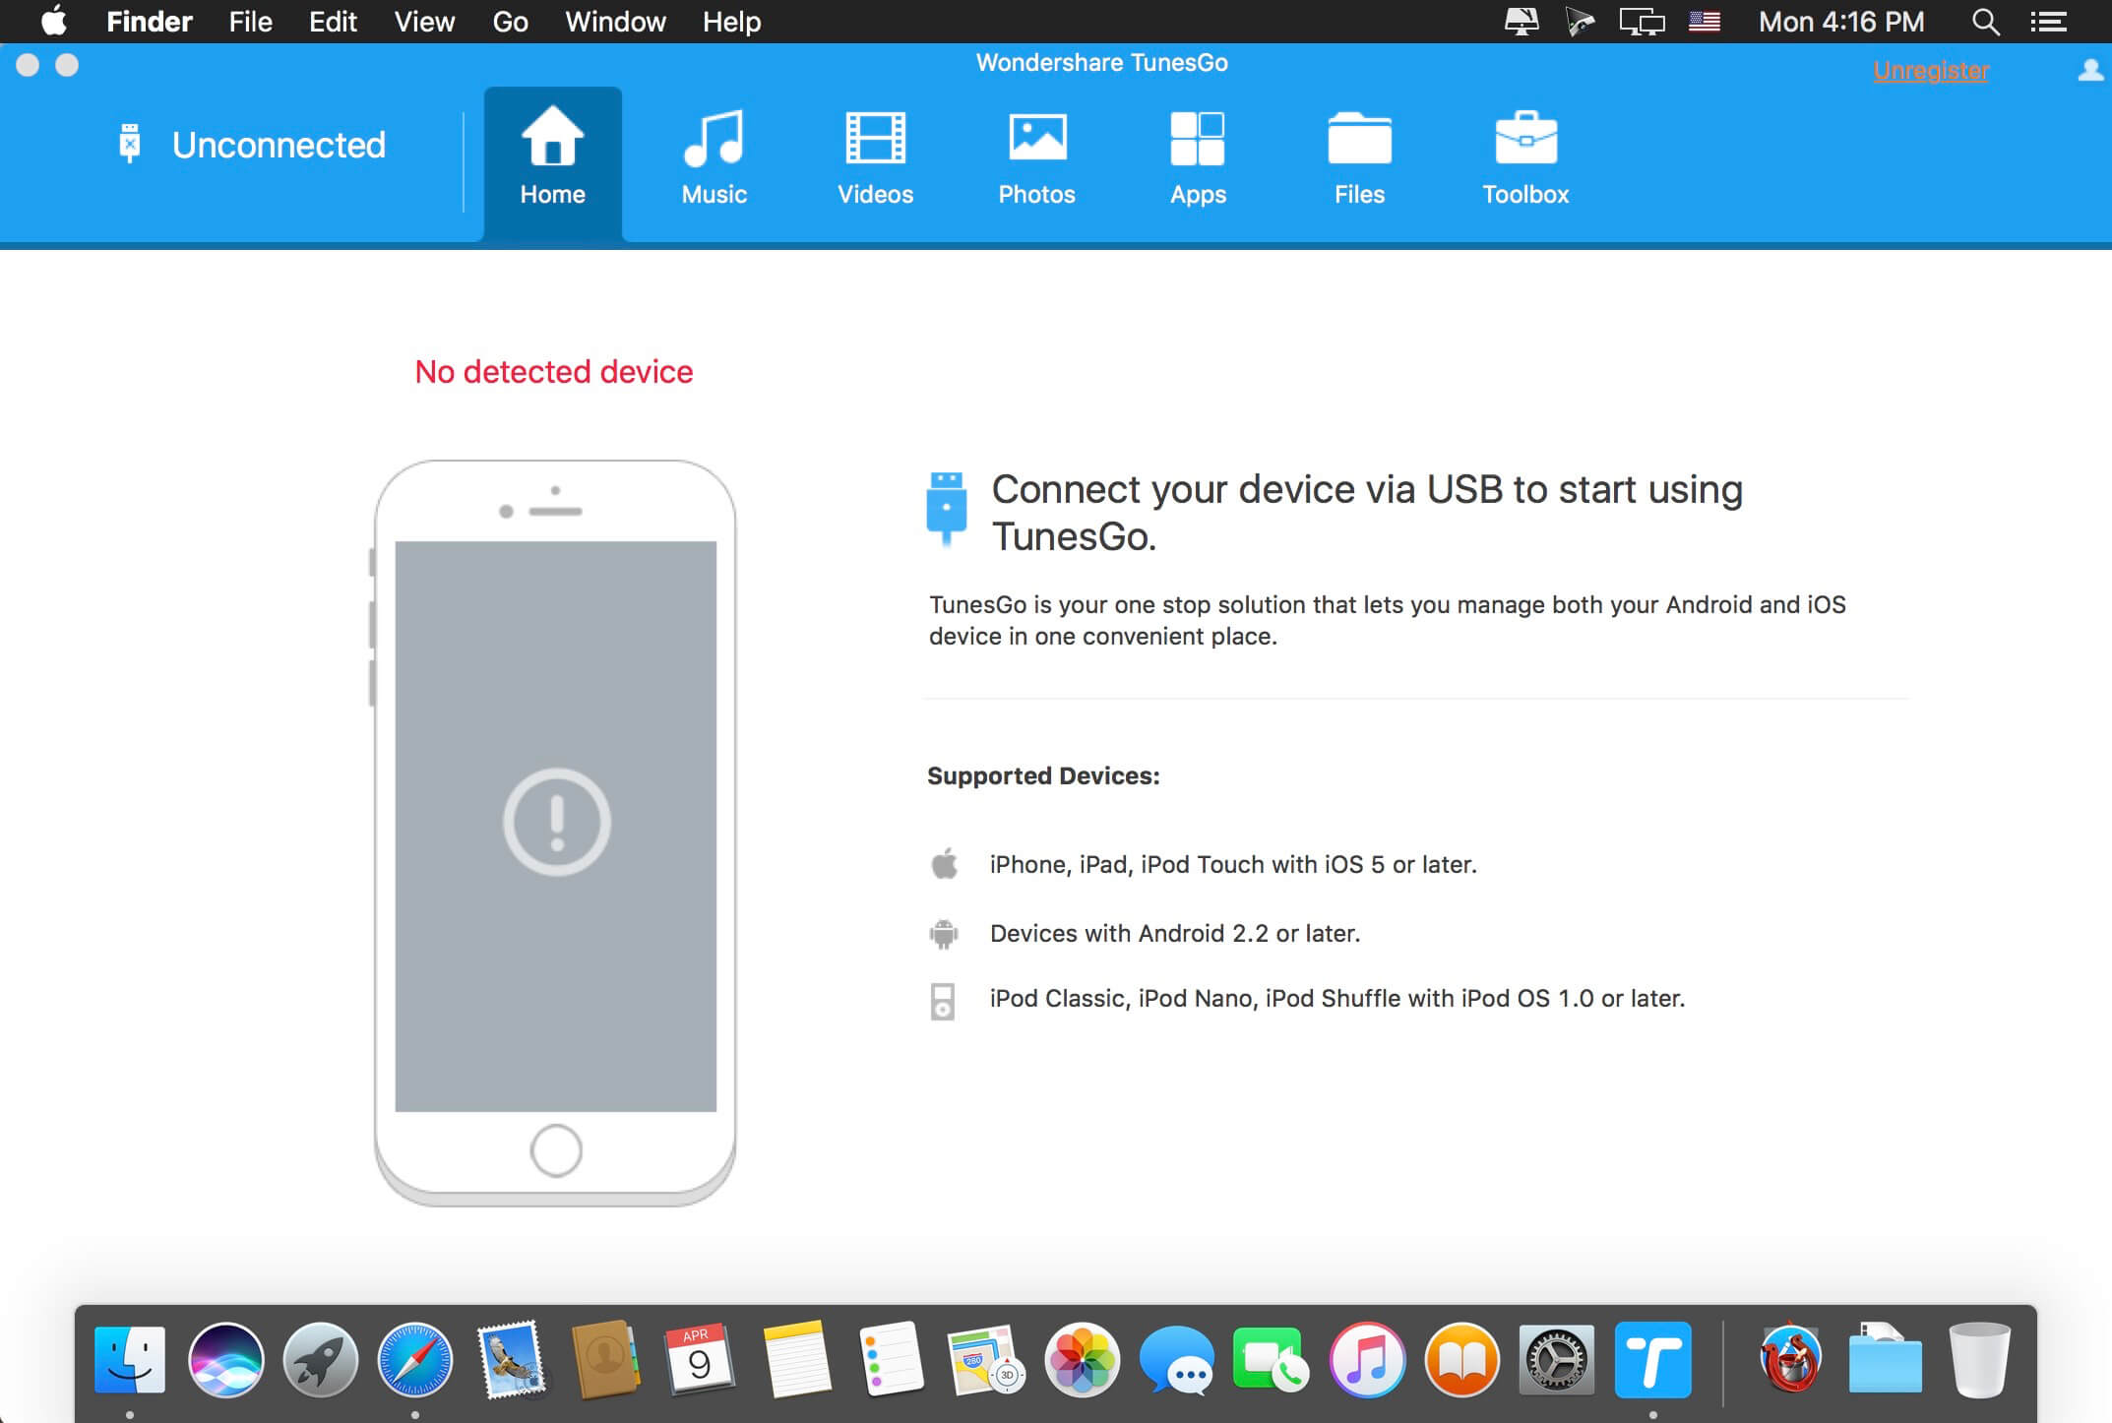Open the Go menu in the menu bar
Screen dimensions: 2112x1423
tap(510, 22)
